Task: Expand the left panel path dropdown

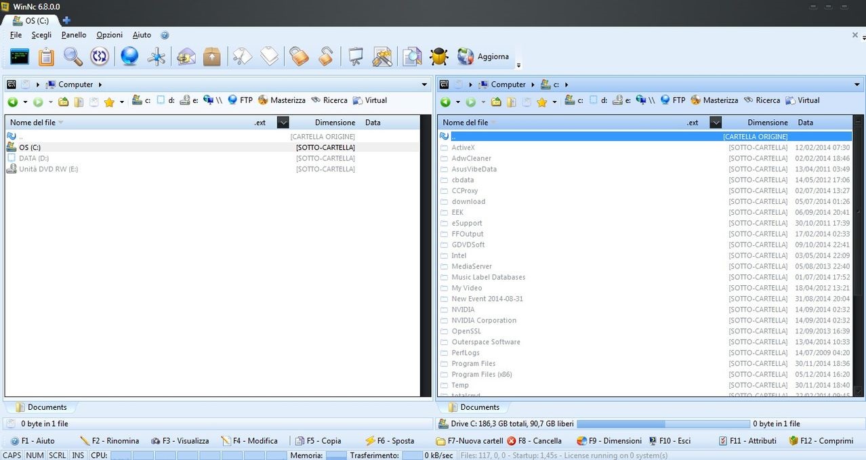Action: [x=425, y=85]
